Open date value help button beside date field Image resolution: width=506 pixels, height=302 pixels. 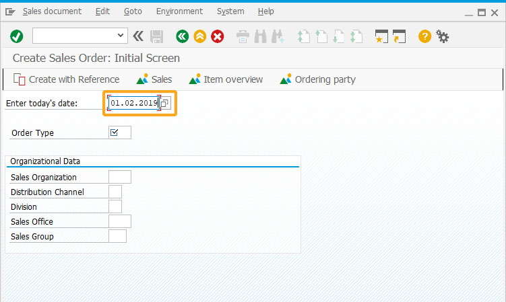tap(165, 103)
